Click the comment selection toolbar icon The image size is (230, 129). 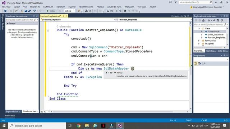point(116,11)
